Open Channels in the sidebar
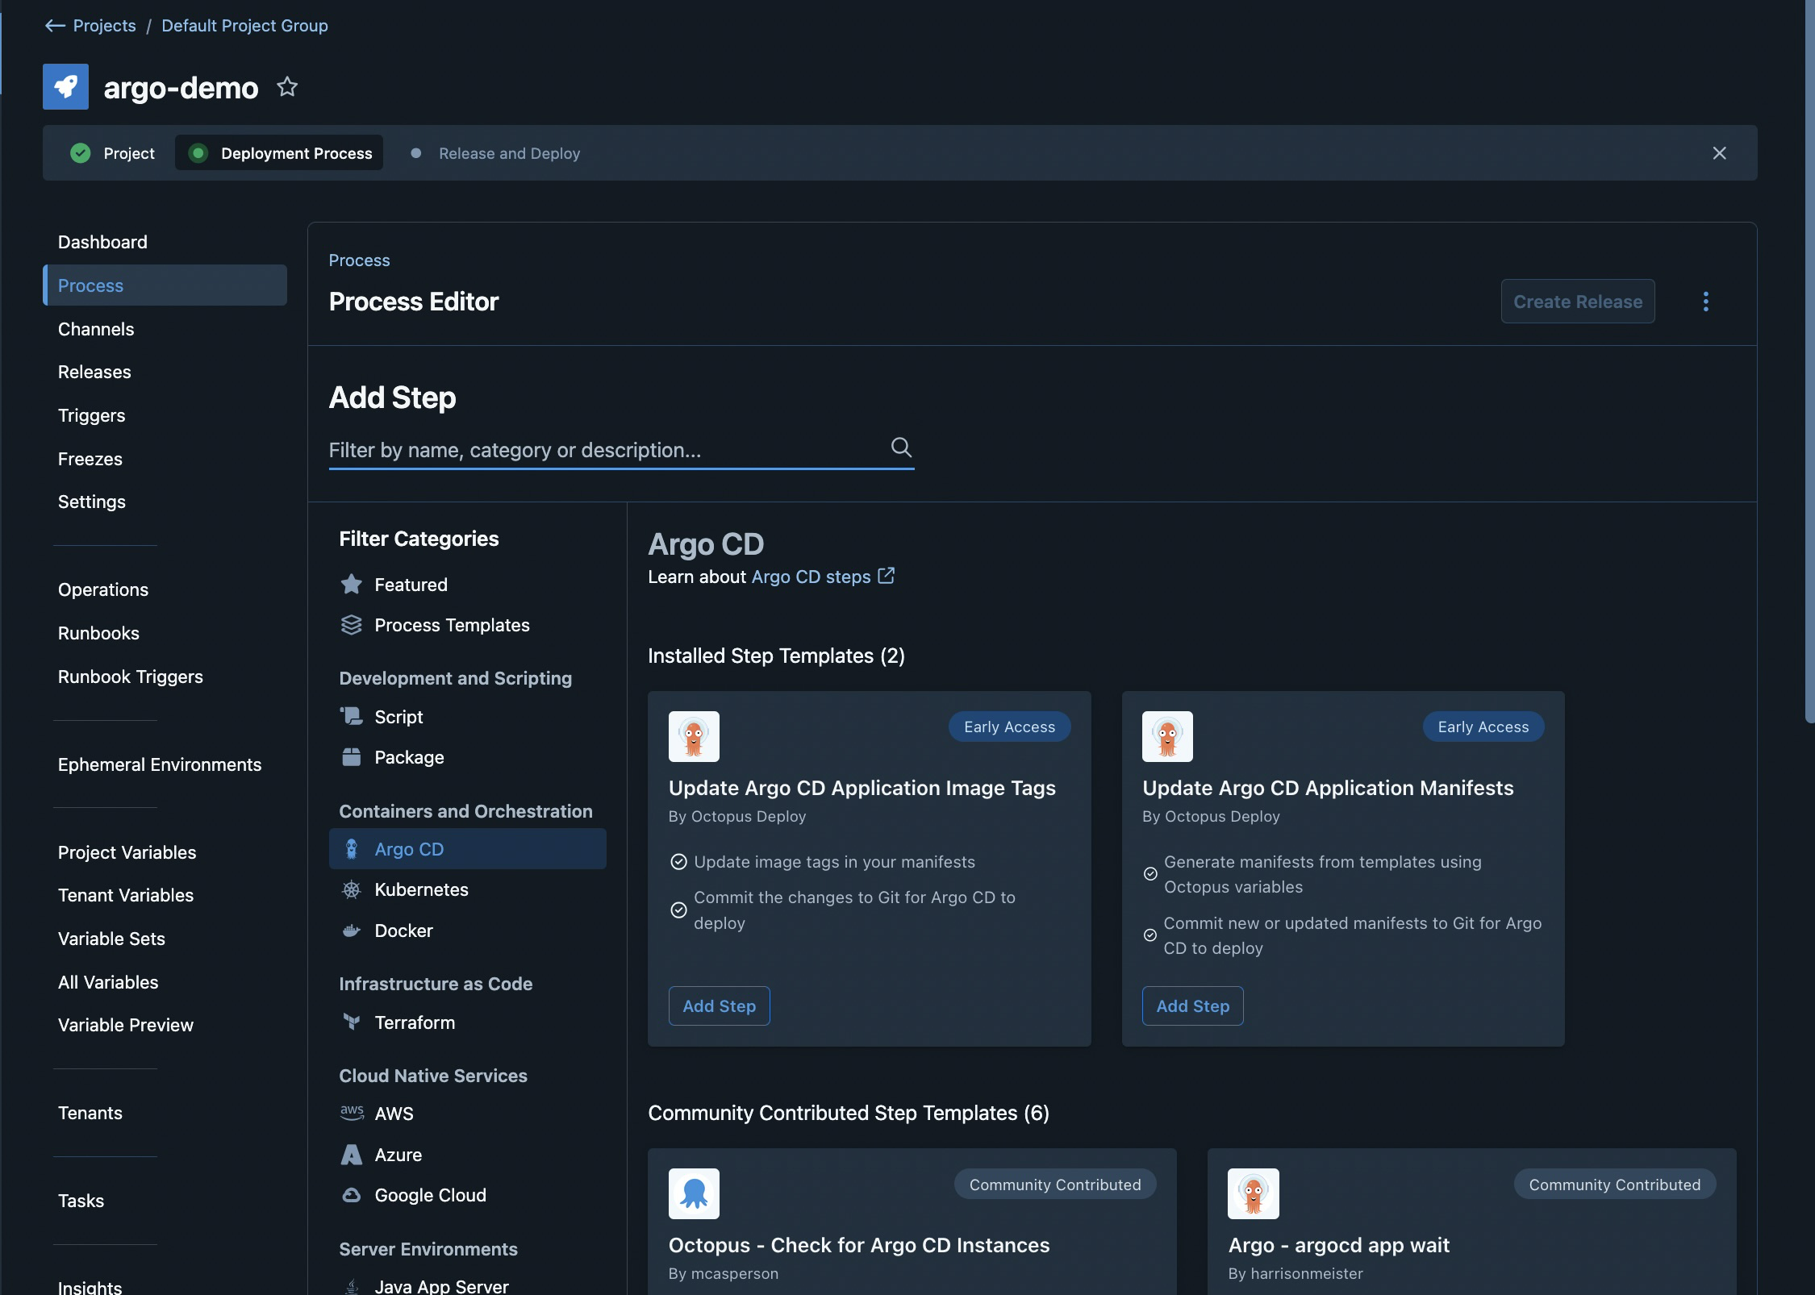The height and width of the screenshot is (1295, 1815). point(96,329)
